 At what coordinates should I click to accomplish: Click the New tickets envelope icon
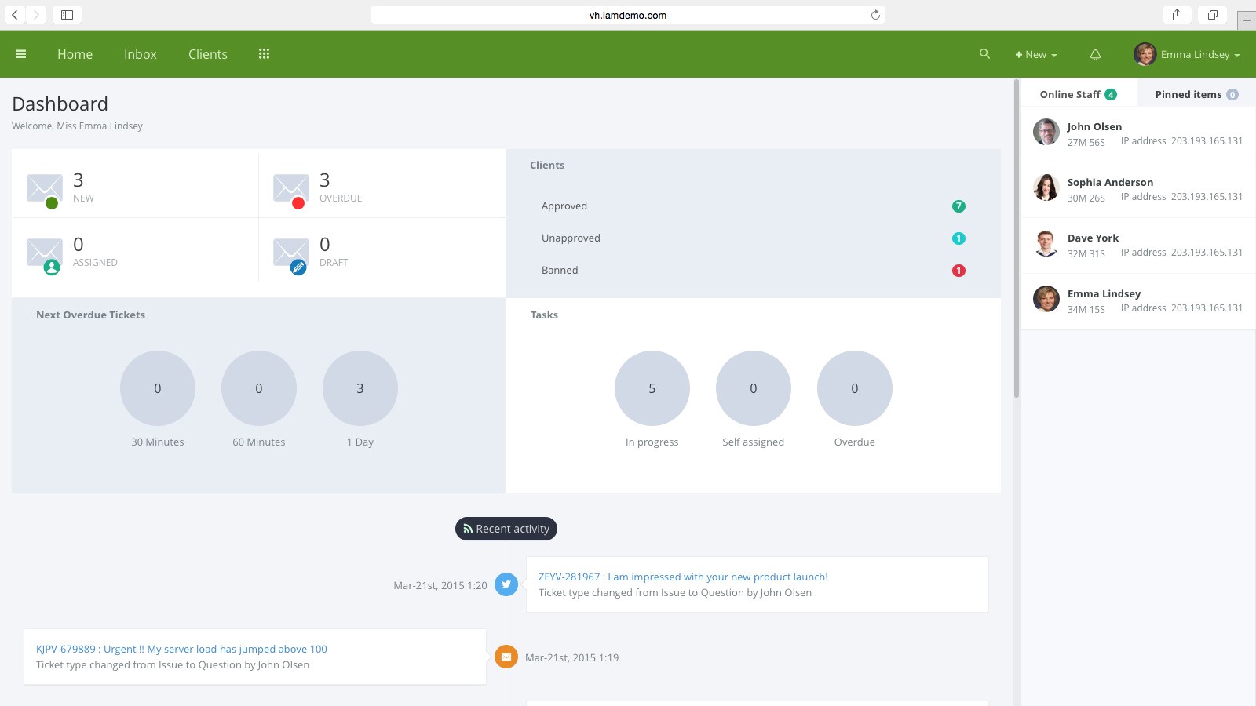click(x=45, y=188)
